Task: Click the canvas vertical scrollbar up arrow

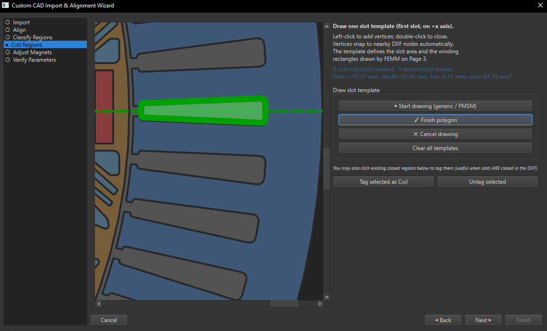Action: point(326,26)
